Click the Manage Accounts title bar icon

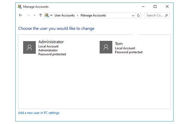tap(20, 7)
